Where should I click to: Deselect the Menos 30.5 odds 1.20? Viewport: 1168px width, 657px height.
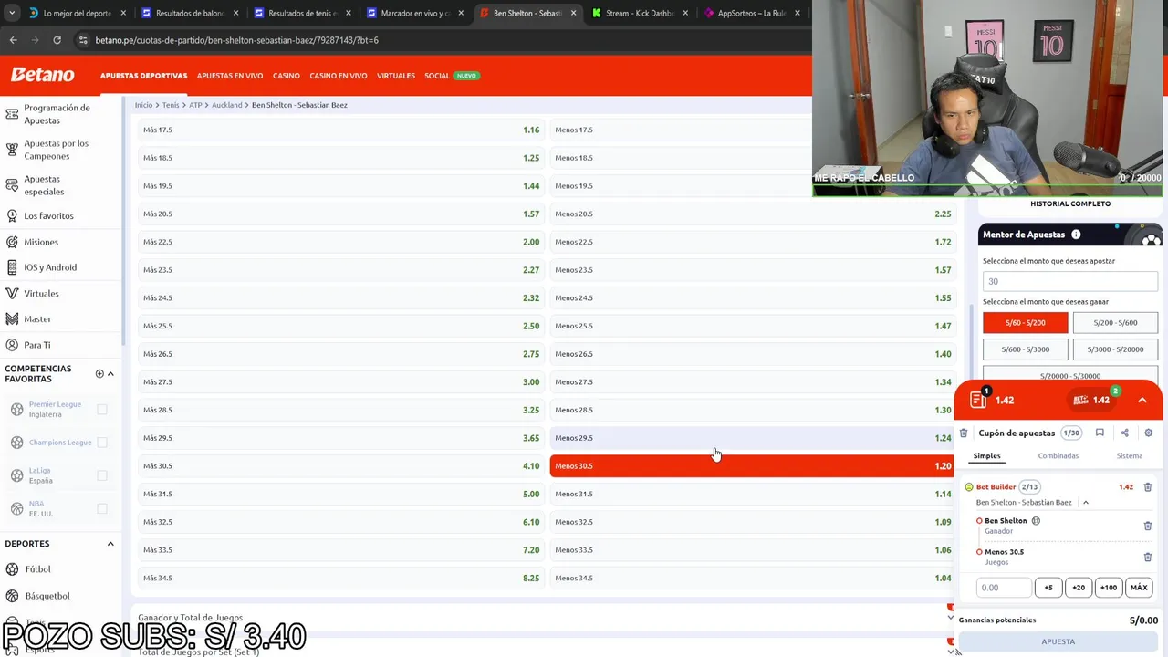pyautogui.click(x=752, y=465)
